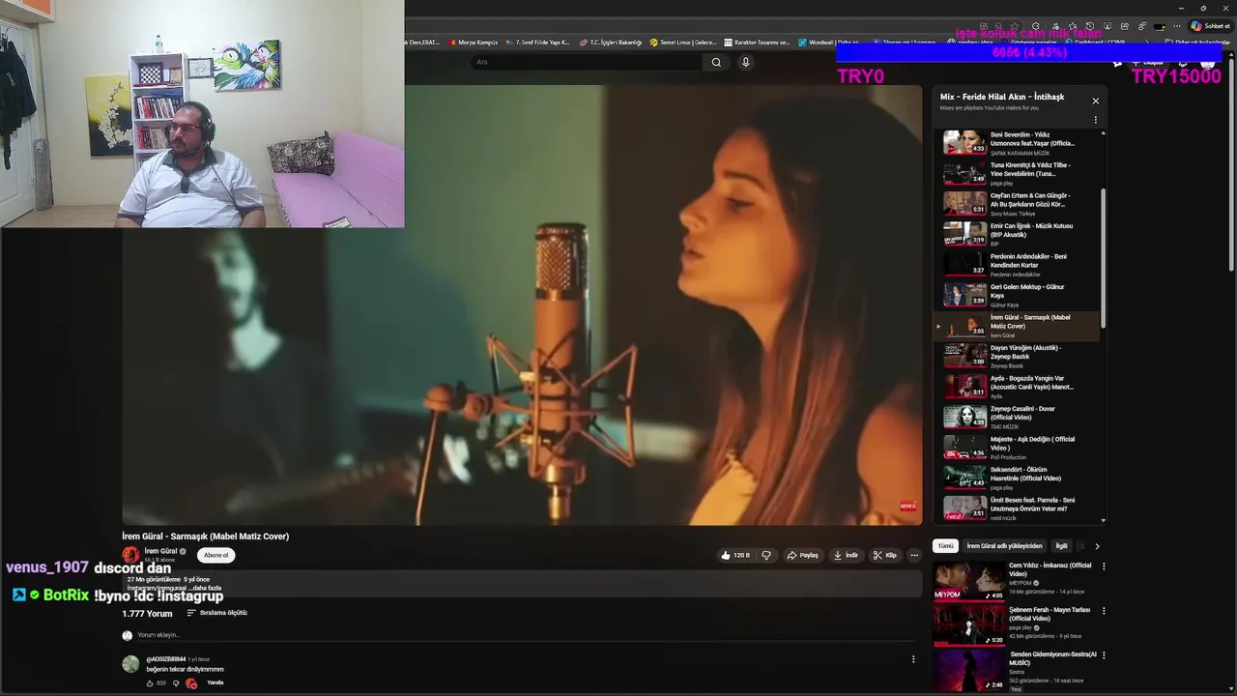Open Şebnem Ferah - Mayın Tarlası video
Image resolution: width=1237 pixels, height=696 pixels.
tap(1014, 625)
